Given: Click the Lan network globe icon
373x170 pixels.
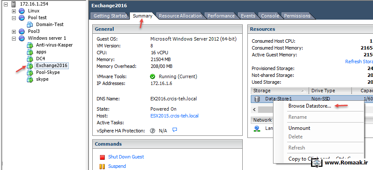Looking at the screenshot, I should pos(257,129).
